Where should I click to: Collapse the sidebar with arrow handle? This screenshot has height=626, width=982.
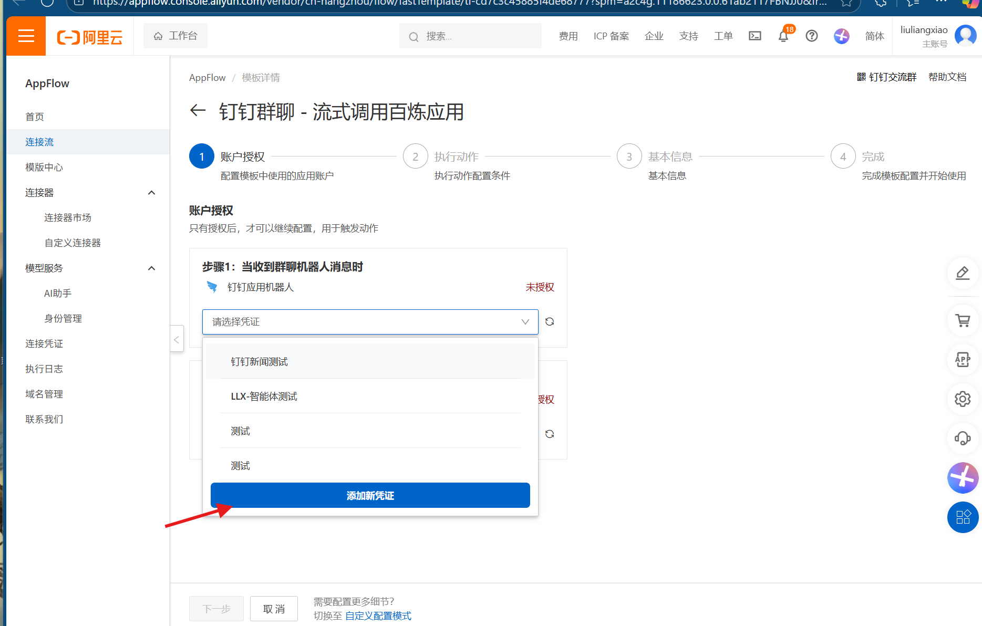[177, 339]
